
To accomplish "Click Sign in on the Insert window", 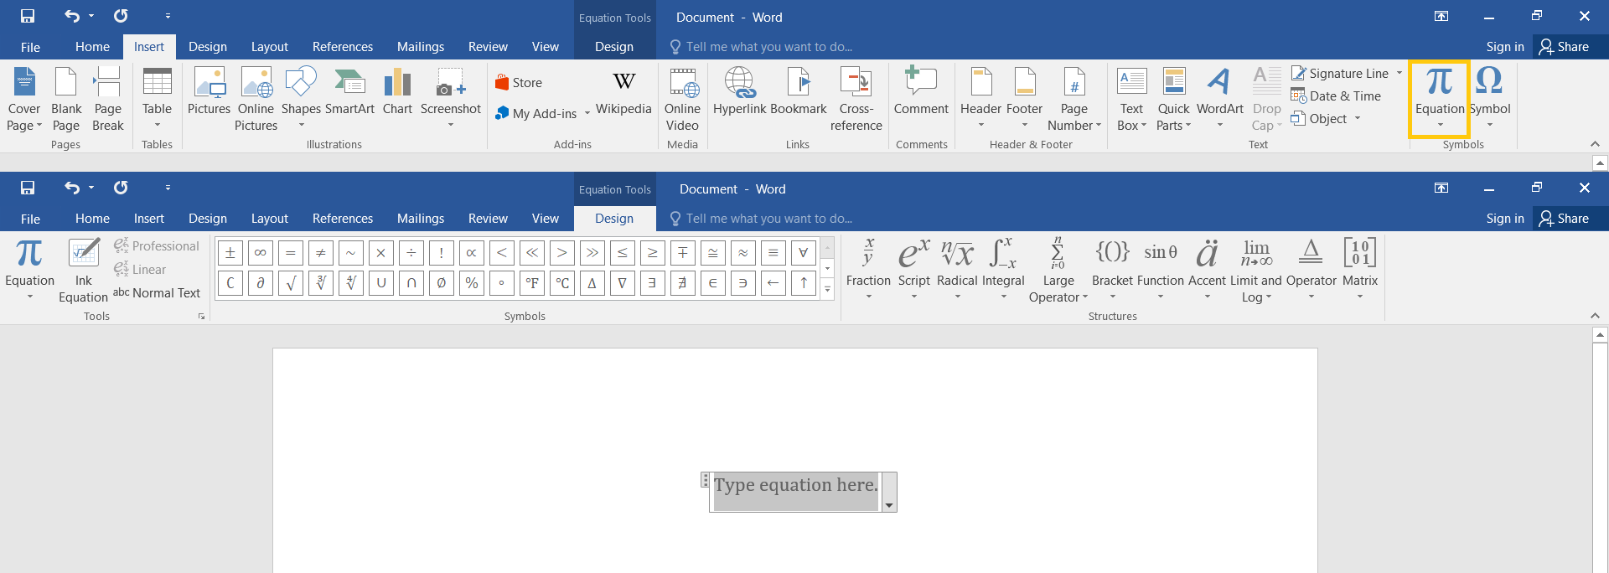I will (1505, 47).
